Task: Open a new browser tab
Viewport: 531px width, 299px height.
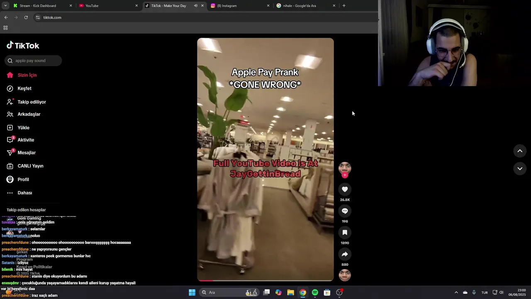Action: point(344,6)
